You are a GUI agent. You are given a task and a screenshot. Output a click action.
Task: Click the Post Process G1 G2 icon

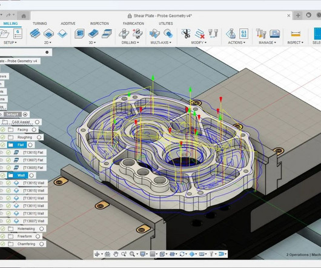244,33
